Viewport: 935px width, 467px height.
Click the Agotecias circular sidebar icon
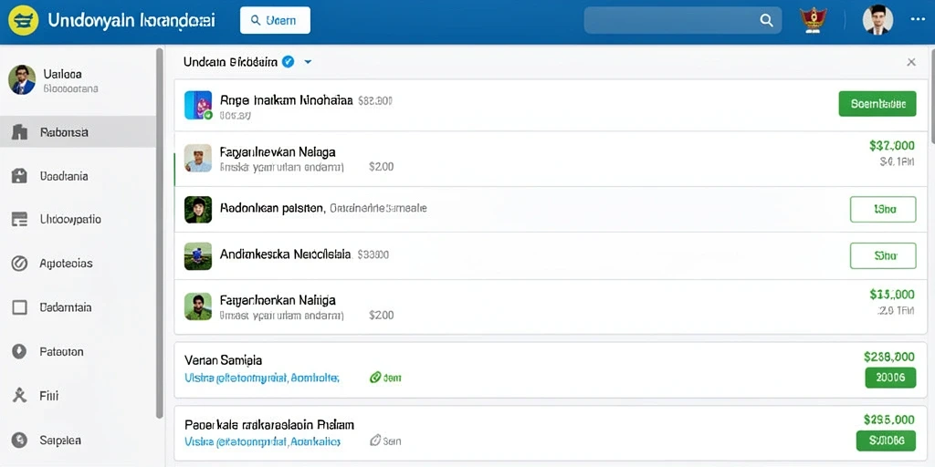(20, 264)
